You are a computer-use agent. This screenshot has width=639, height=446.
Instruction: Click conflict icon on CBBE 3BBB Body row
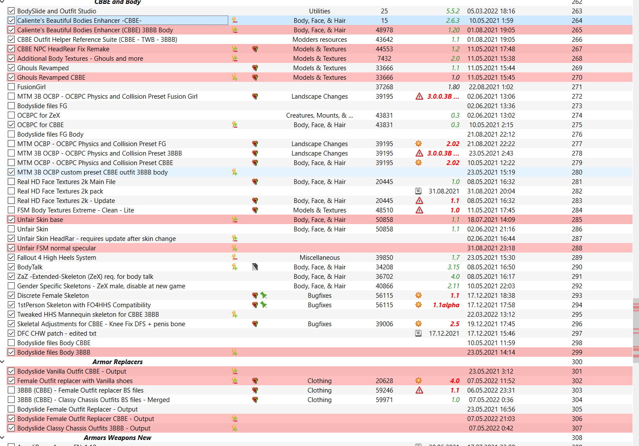click(234, 30)
